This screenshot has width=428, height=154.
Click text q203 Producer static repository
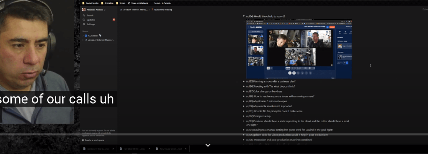click(297, 123)
